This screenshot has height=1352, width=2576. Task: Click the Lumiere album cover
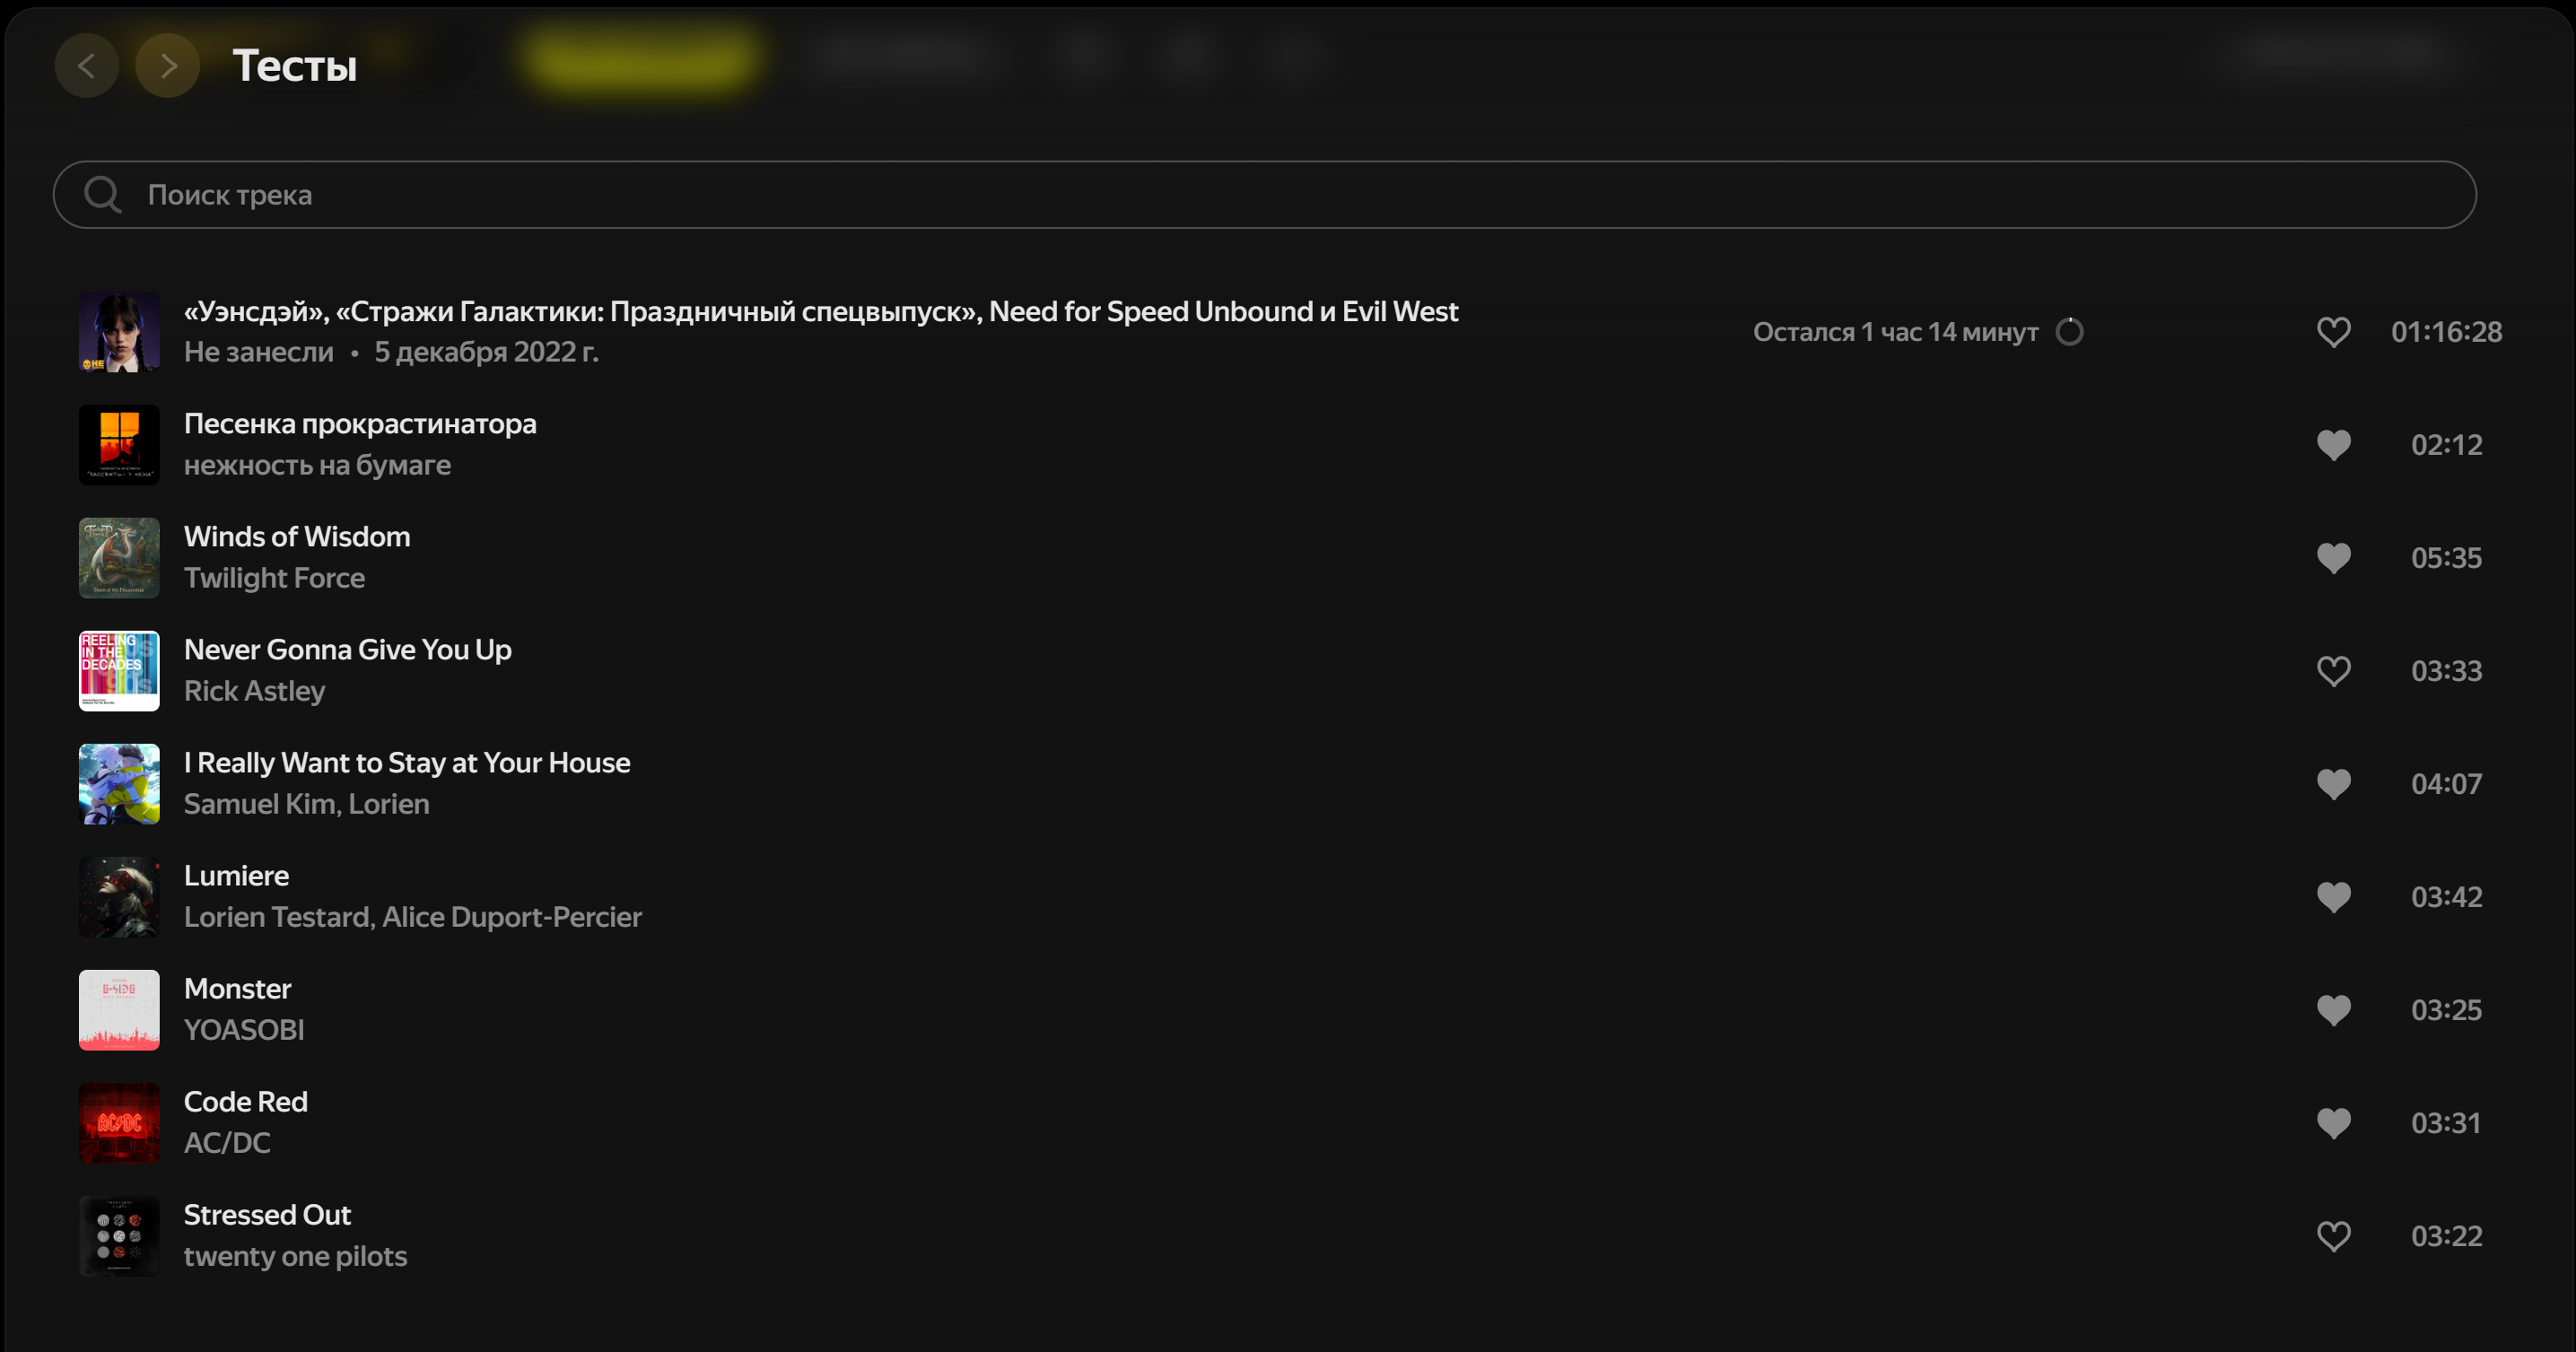coord(119,897)
